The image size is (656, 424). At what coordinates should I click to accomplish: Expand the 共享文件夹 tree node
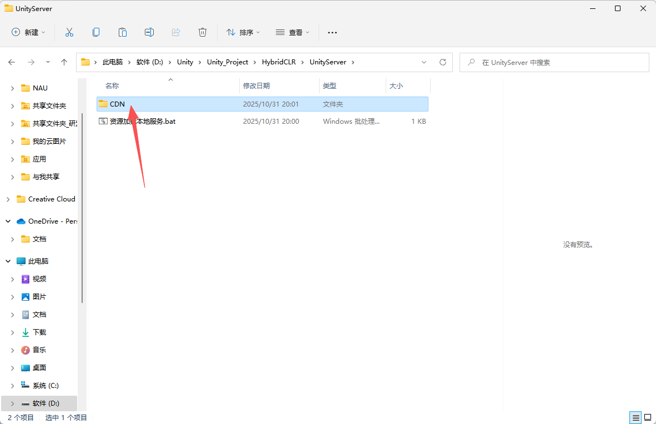tap(12, 106)
